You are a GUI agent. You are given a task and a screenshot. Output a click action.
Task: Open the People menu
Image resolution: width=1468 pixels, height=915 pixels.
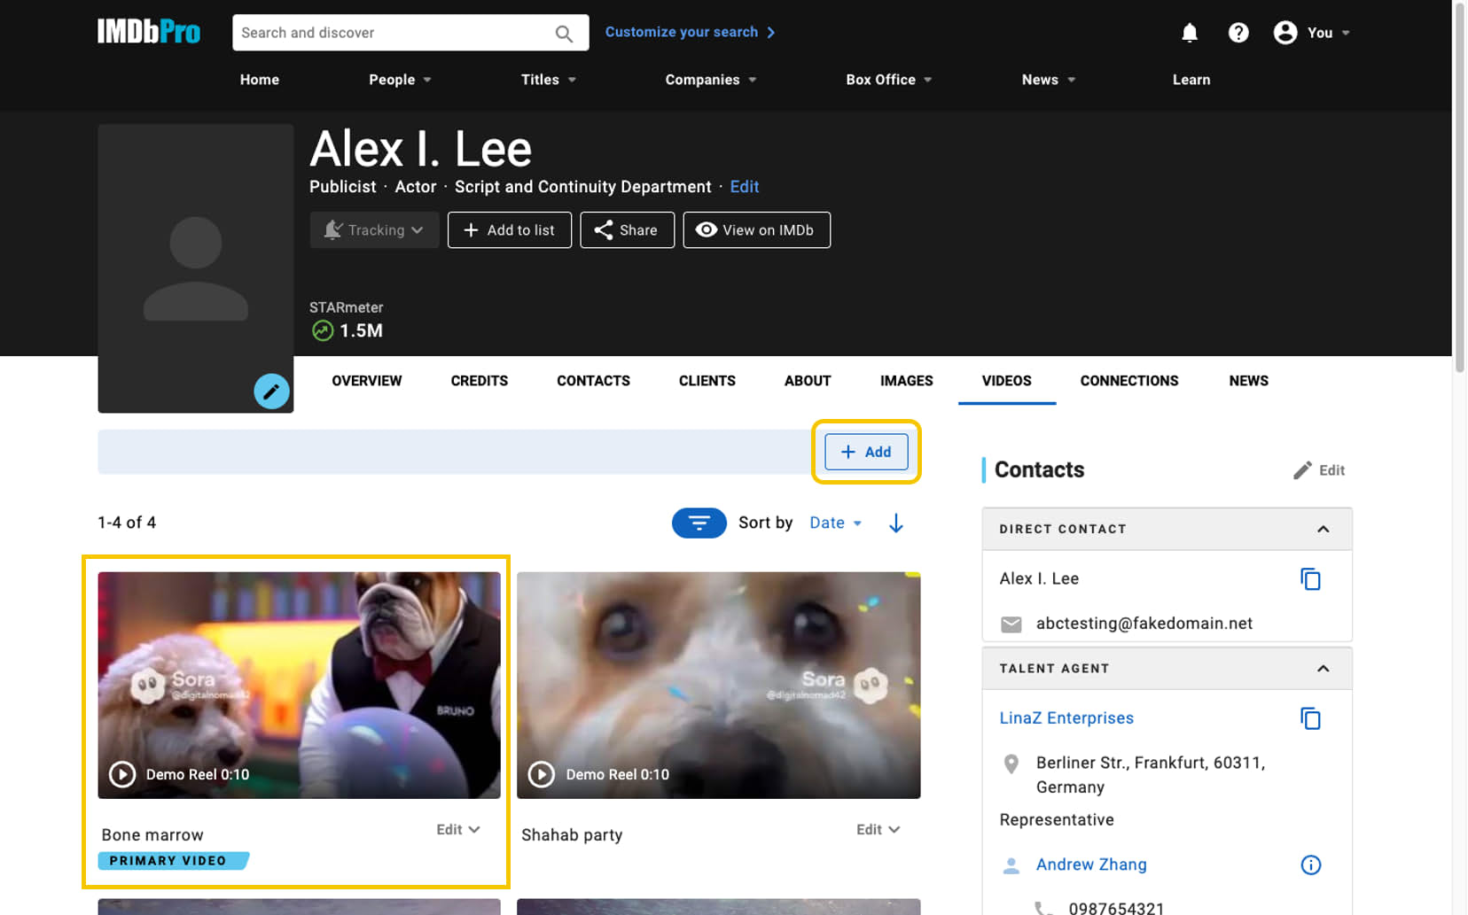pos(400,80)
